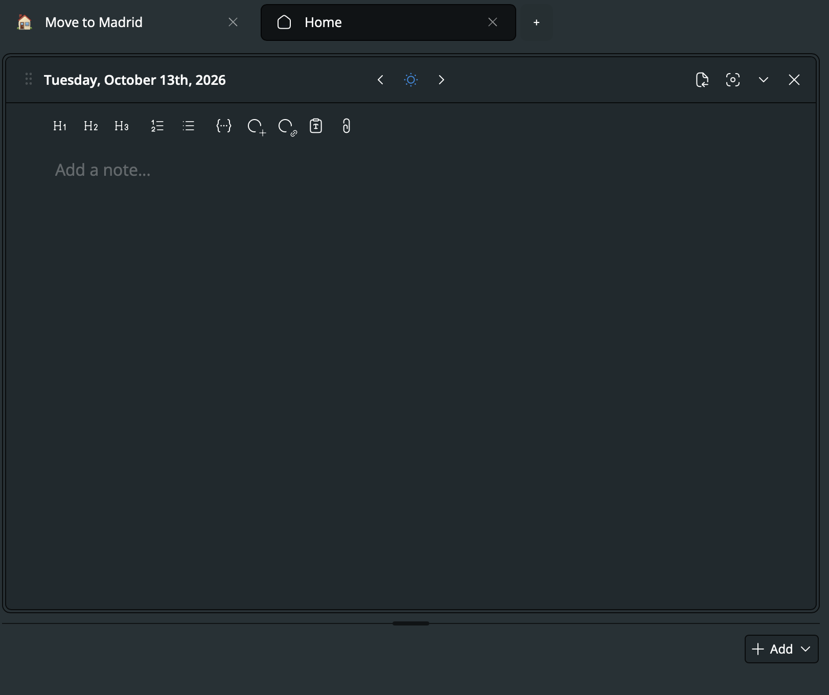Go to the next day
This screenshot has width=829, height=695.
(442, 80)
